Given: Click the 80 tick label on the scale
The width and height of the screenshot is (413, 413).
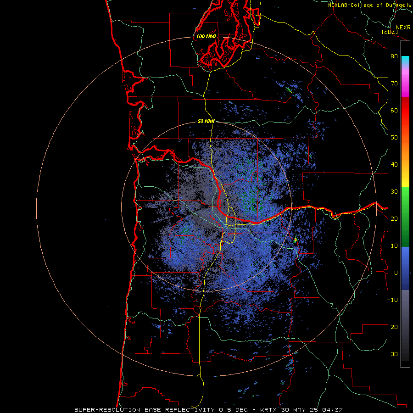Looking at the screenshot, I should (x=394, y=56).
